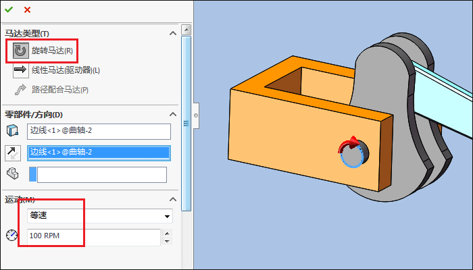Select the highlighted 边线<1>@曲轴-2 direction field
473x270 pixels.
tap(99, 153)
